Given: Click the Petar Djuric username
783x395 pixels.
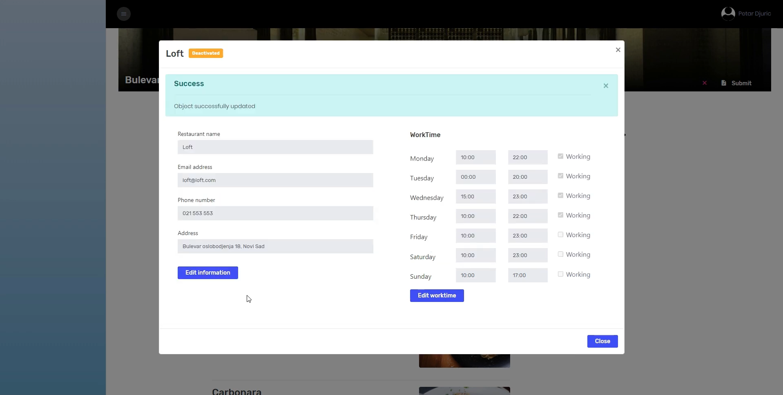Looking at the screenshot, I should click(x=754, y=13).
